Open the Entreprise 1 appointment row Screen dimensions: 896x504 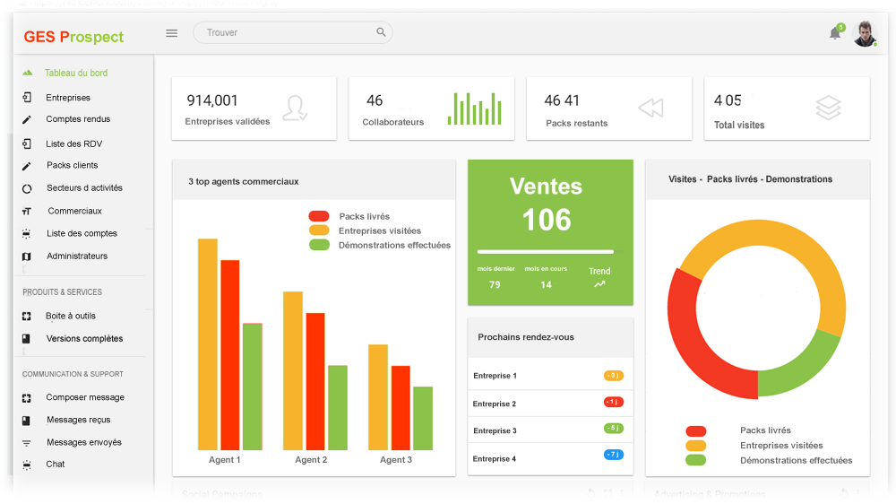pos(549,376)
